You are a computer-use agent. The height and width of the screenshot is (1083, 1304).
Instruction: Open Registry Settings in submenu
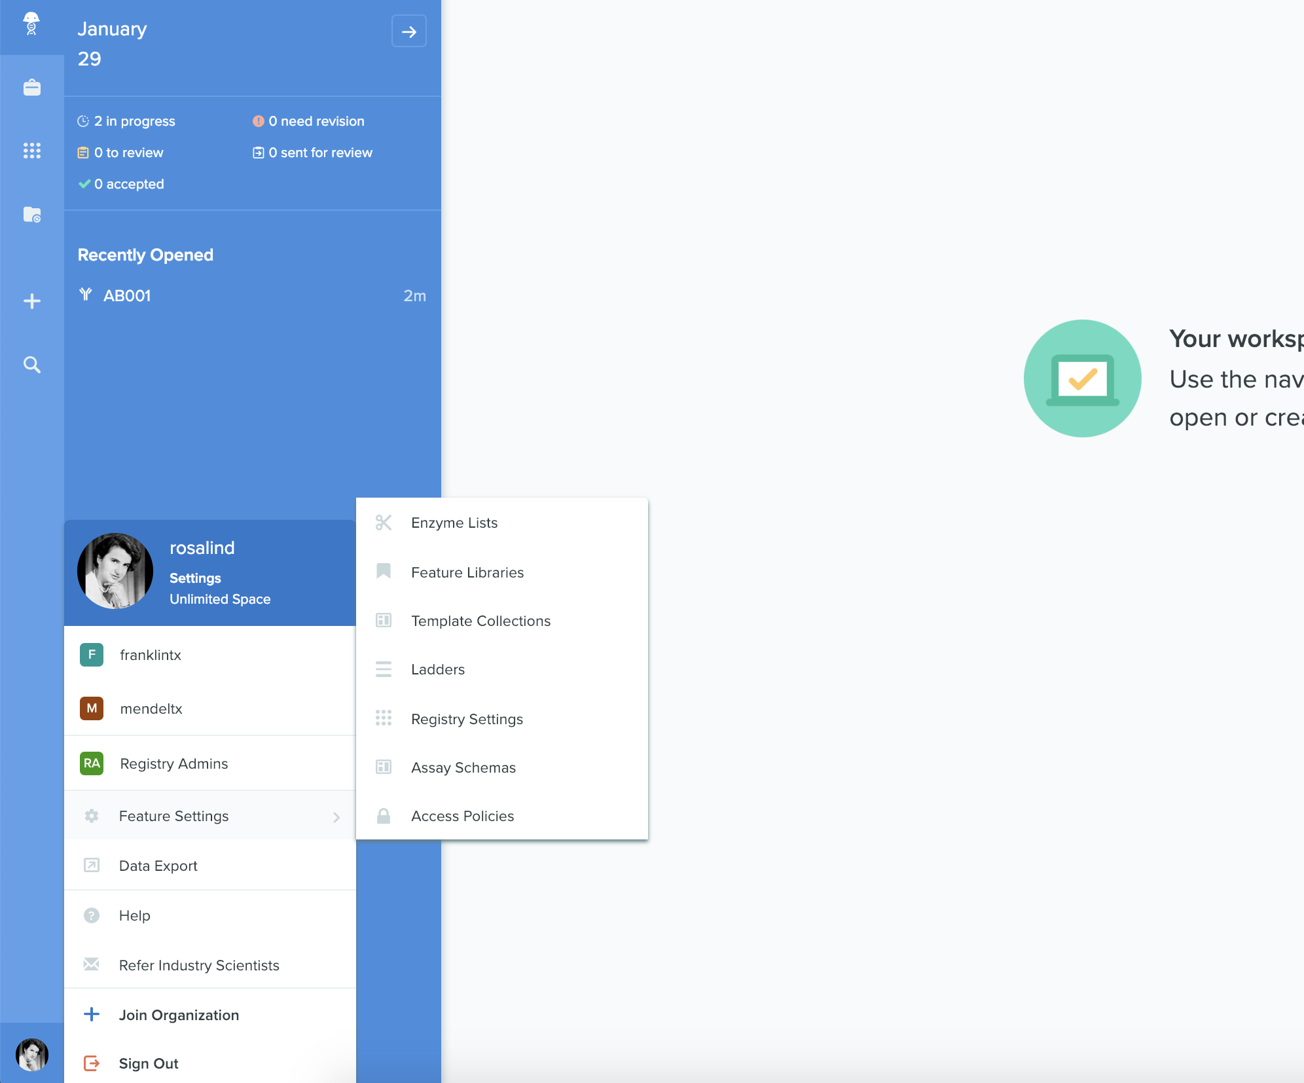tap(502, 719)
